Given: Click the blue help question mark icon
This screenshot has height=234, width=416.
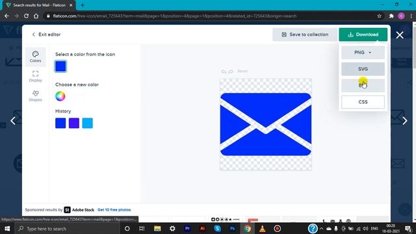Looking at the screenshot, I should (x=313, y=228).
